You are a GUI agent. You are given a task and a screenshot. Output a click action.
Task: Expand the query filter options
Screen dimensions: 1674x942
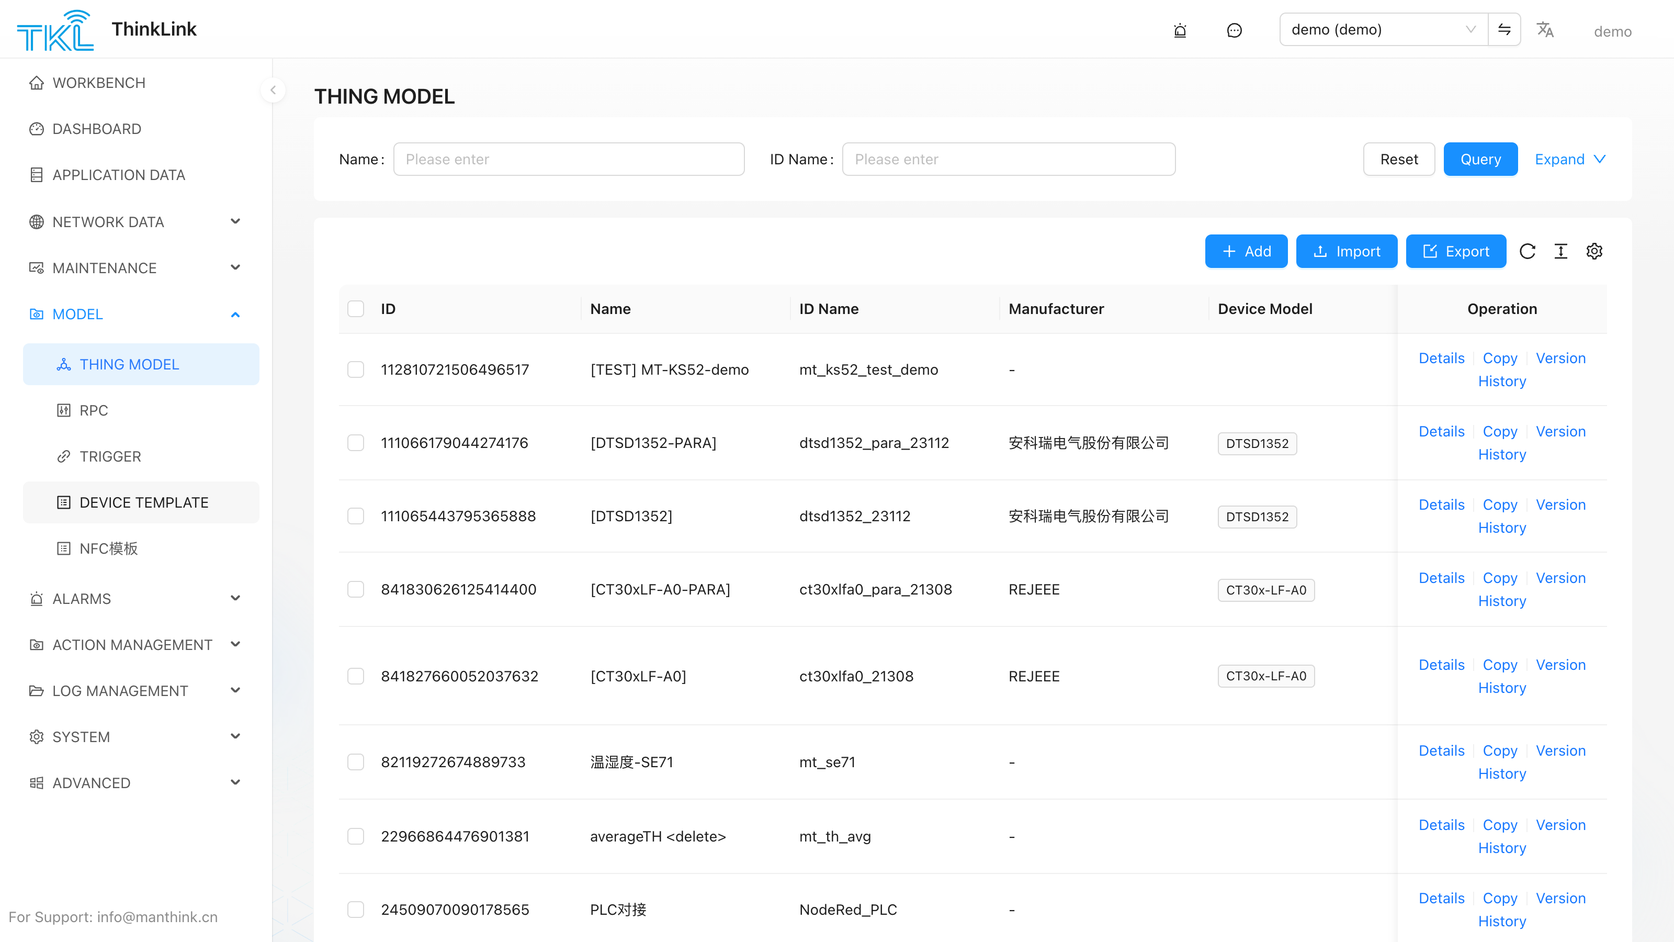[x=1570, y=159]
